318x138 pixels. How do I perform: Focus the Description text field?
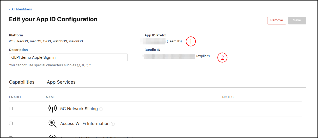(68, 57)
